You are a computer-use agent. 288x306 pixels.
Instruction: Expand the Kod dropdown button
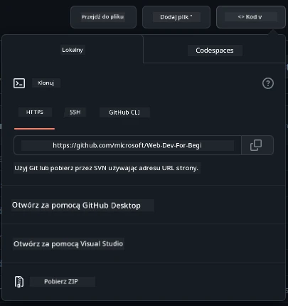coord(251,17)
